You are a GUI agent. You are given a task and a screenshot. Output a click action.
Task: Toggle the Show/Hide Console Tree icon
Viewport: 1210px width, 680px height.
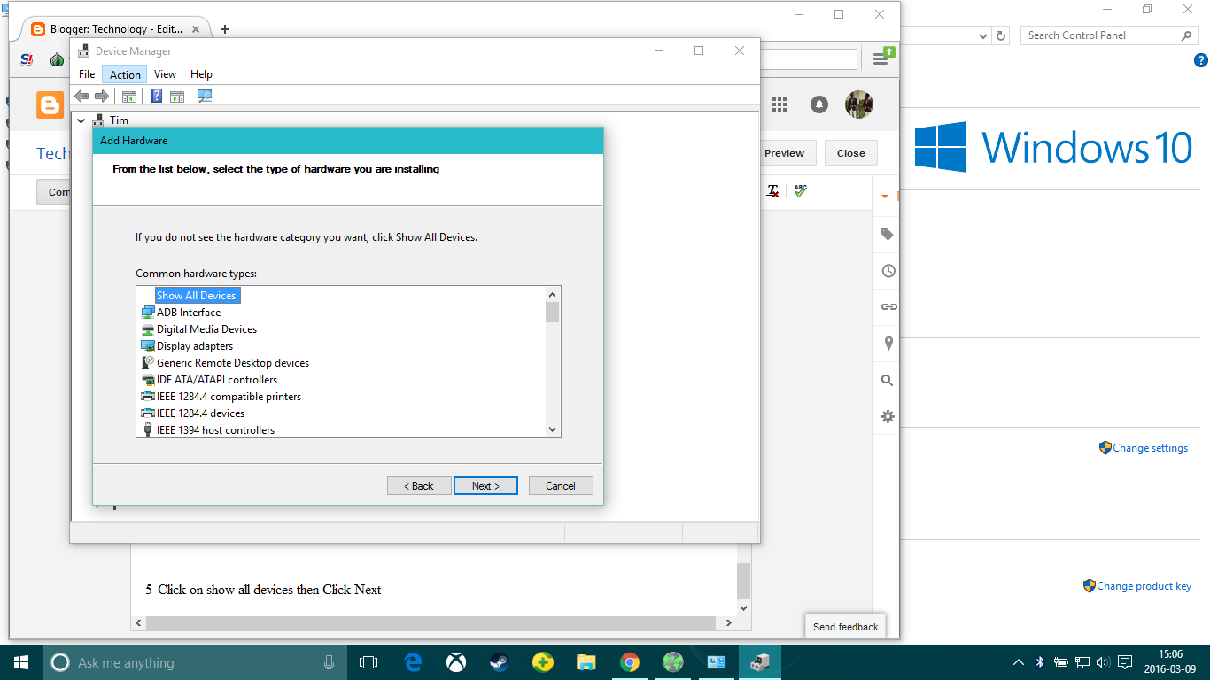129,96
